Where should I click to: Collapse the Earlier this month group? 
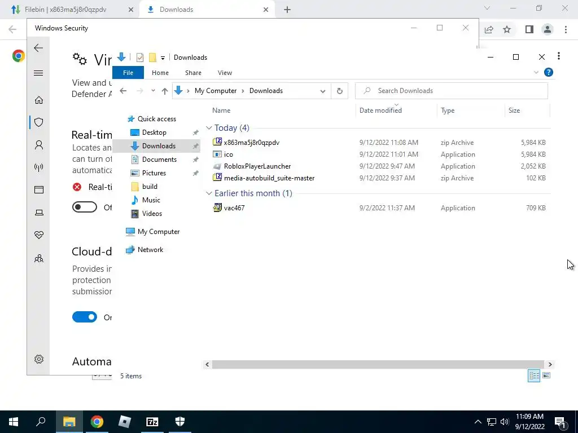[x=209, y=193]
